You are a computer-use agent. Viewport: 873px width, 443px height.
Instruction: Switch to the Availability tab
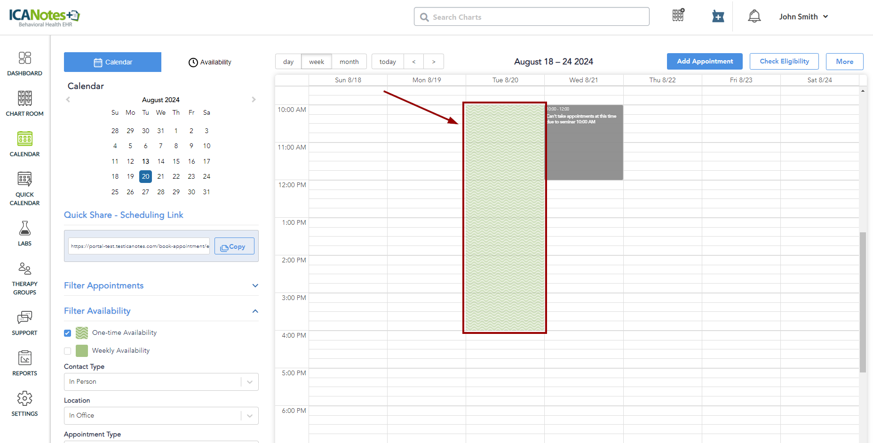point(210,62)
